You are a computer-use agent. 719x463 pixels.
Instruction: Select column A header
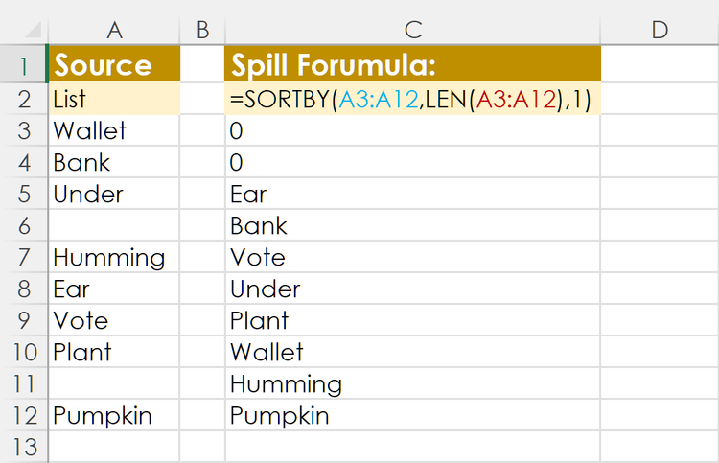tap(114, 30)
